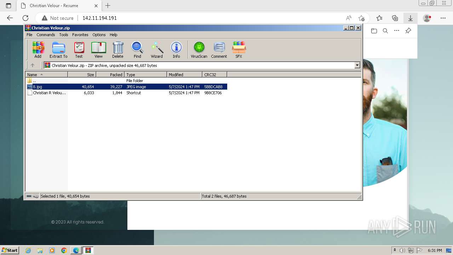Click the Delete trash can icon
453x255 pixels.
[x=118, y=50]
